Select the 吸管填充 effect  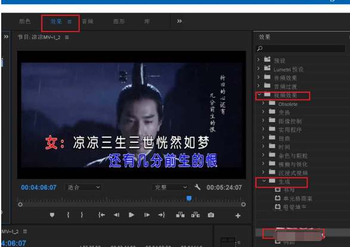[x=295, y=207]
